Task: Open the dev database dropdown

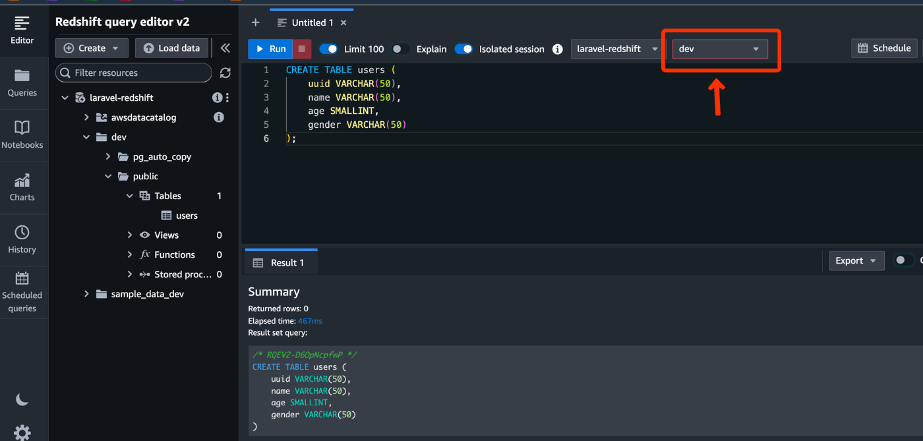Action: (x=719, y=49)
